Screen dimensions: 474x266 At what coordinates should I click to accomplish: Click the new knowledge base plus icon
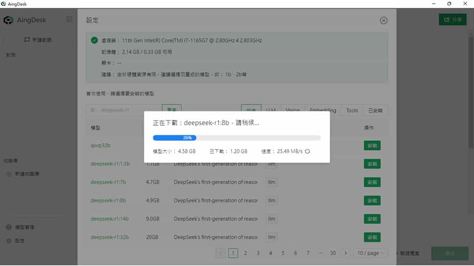point(9,174)
